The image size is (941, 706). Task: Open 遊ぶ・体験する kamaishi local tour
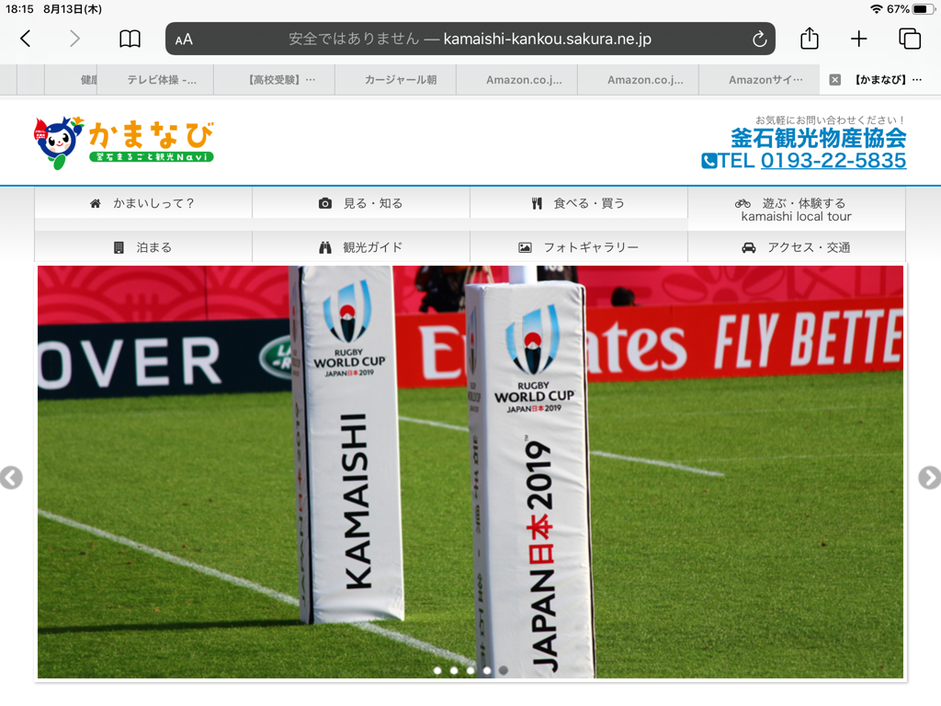click(x=796, y=210)
